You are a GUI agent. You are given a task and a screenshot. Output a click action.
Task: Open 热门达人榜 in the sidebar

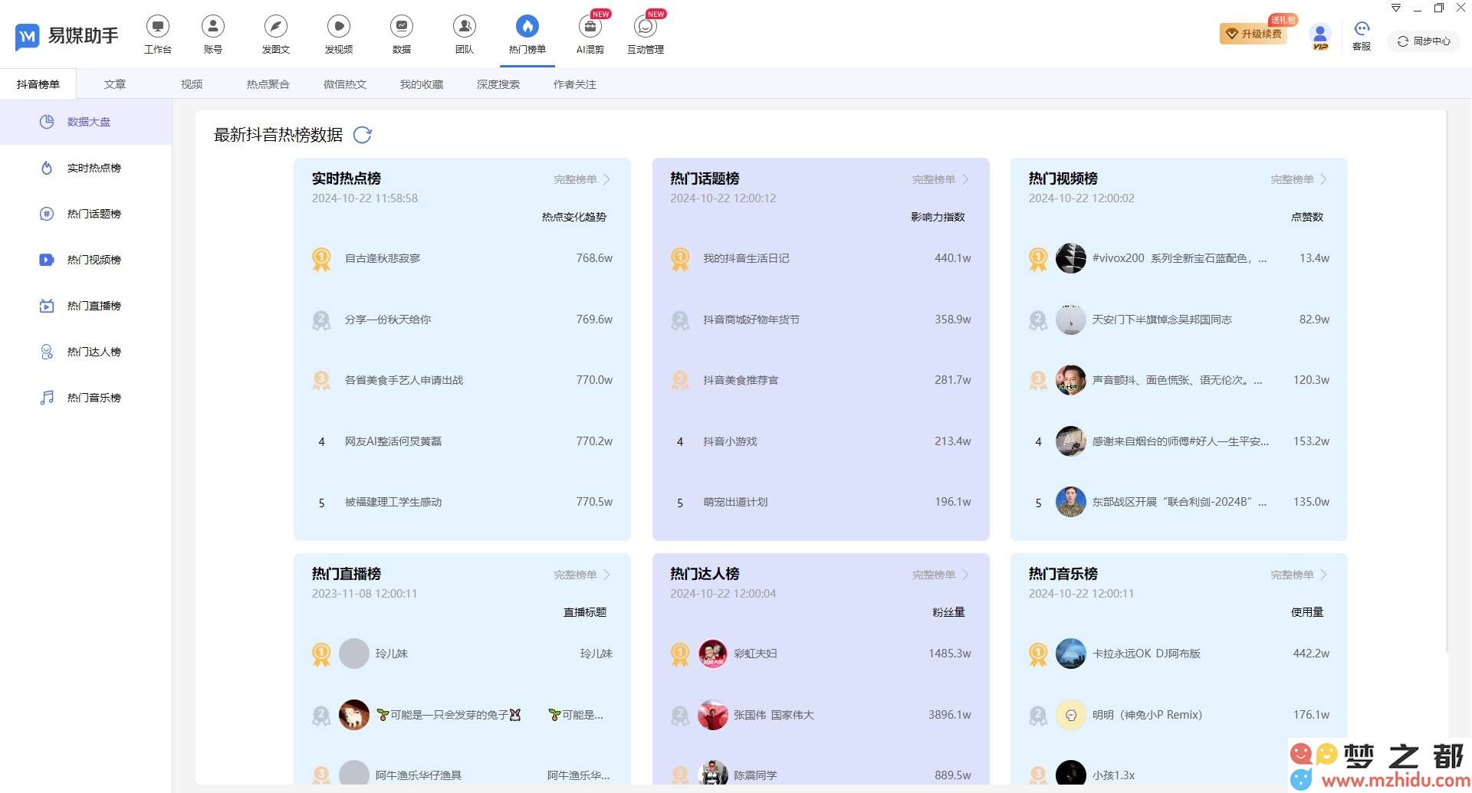click(86, 352)
